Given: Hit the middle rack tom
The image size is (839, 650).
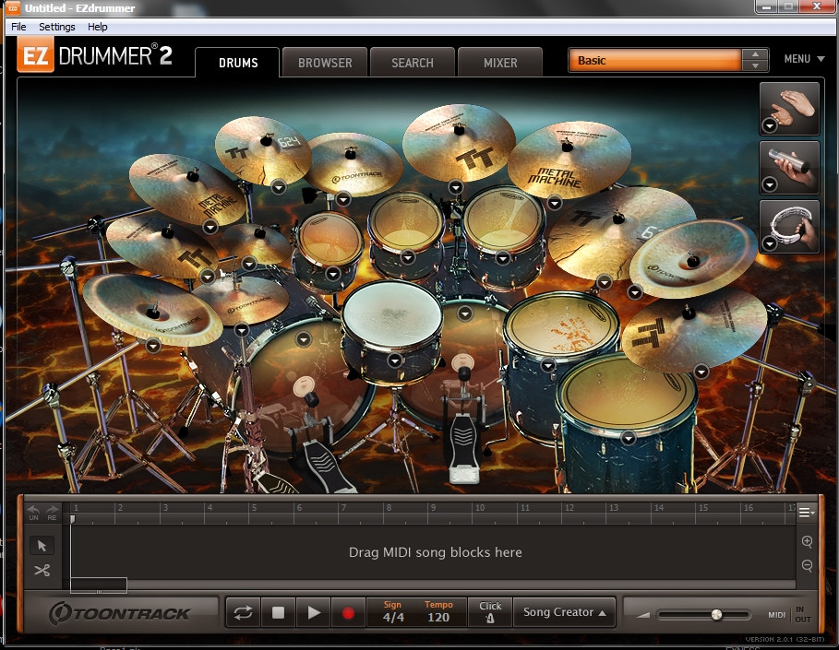Looking at the screenshot, I should 407,222.
